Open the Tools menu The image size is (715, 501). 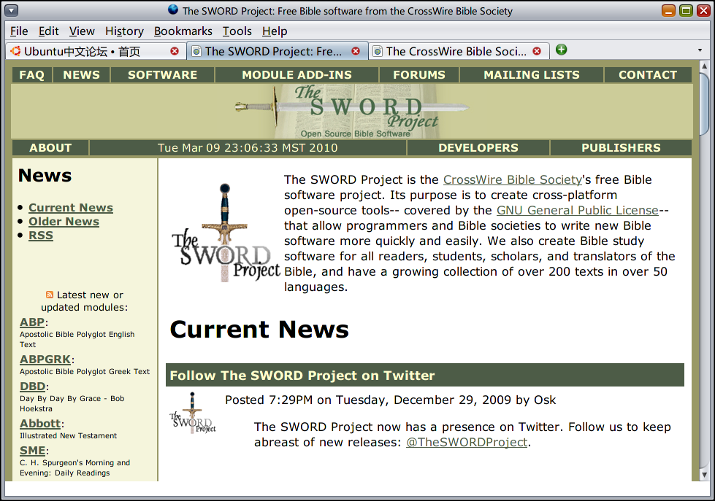[x=237, y=31]
